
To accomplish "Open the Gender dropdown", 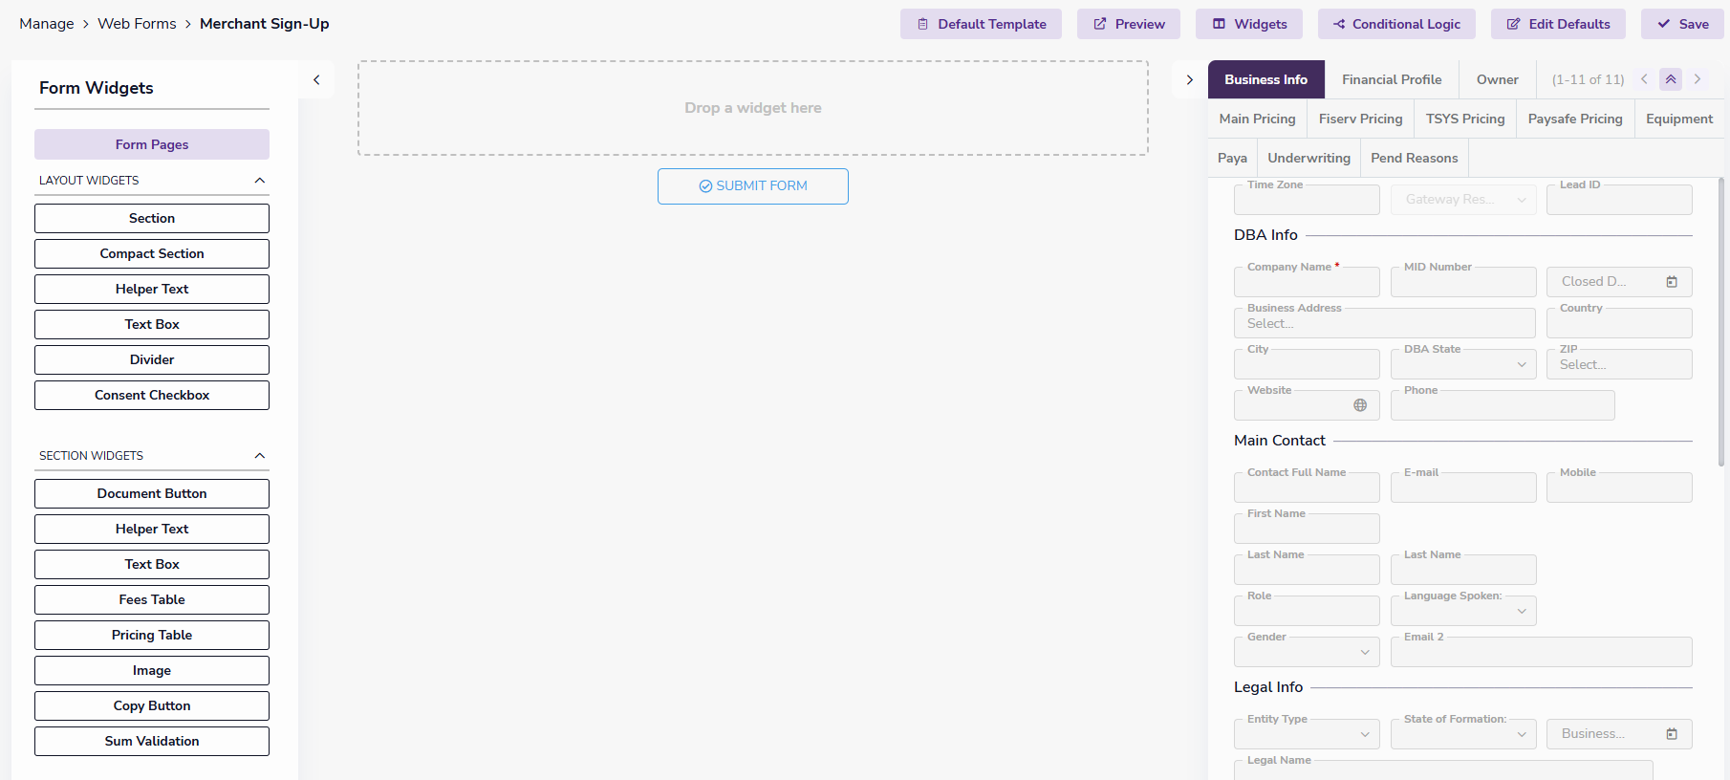I will [1364, 652].
